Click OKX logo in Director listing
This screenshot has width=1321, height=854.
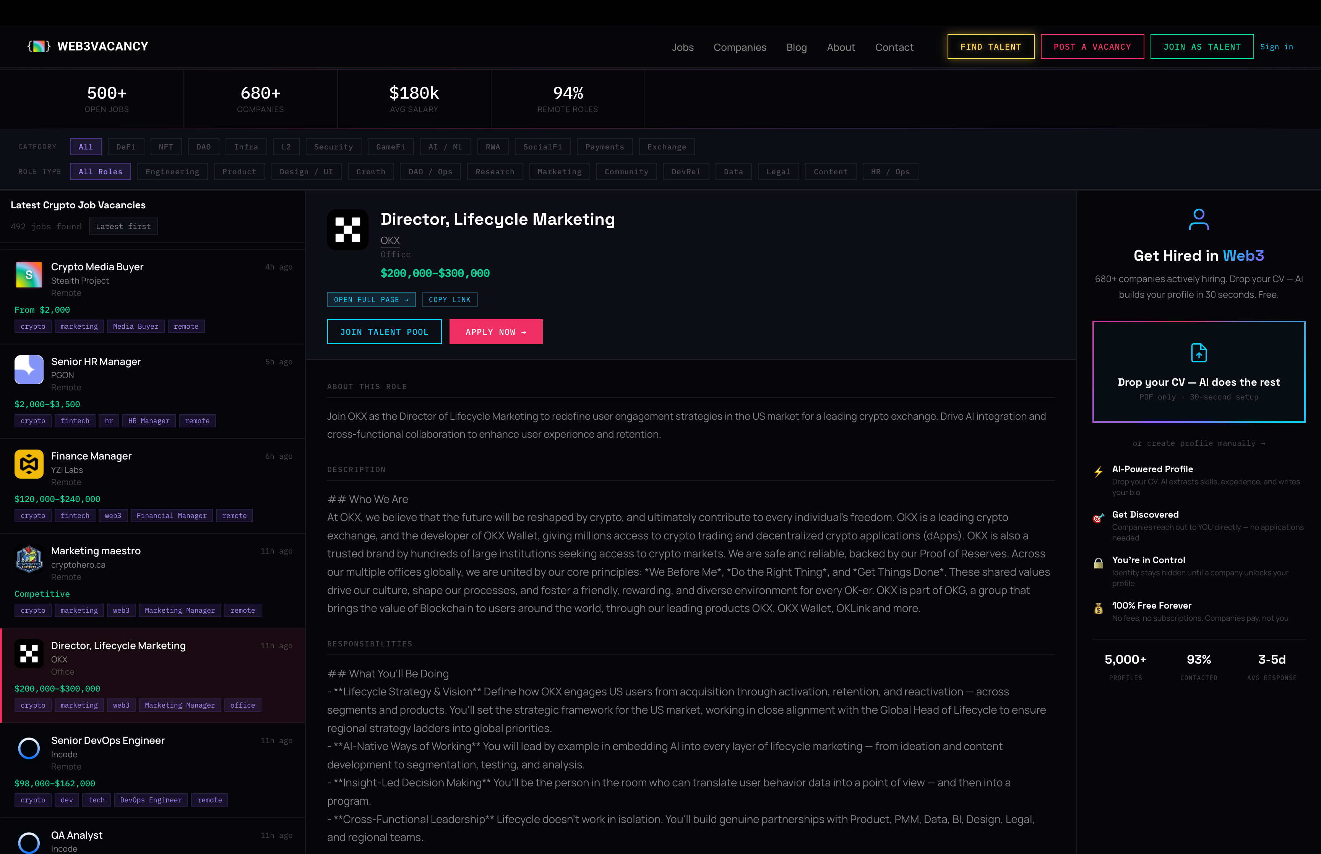tap(29, 654)
